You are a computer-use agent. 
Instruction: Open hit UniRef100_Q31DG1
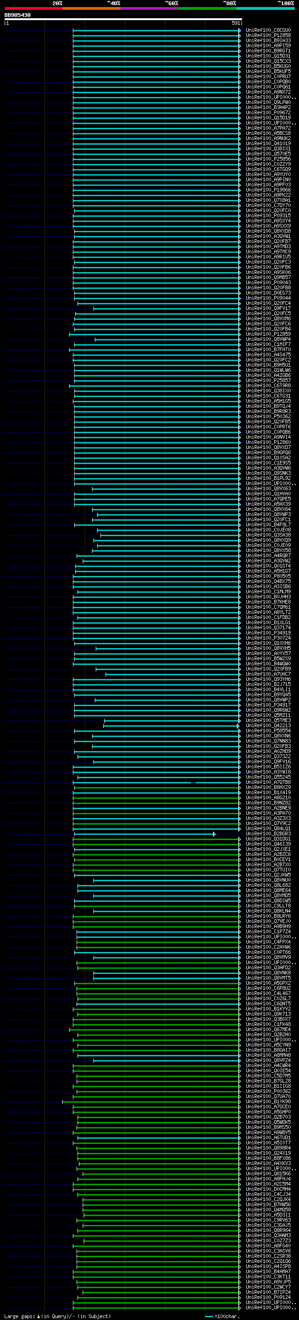coord(268,840)
